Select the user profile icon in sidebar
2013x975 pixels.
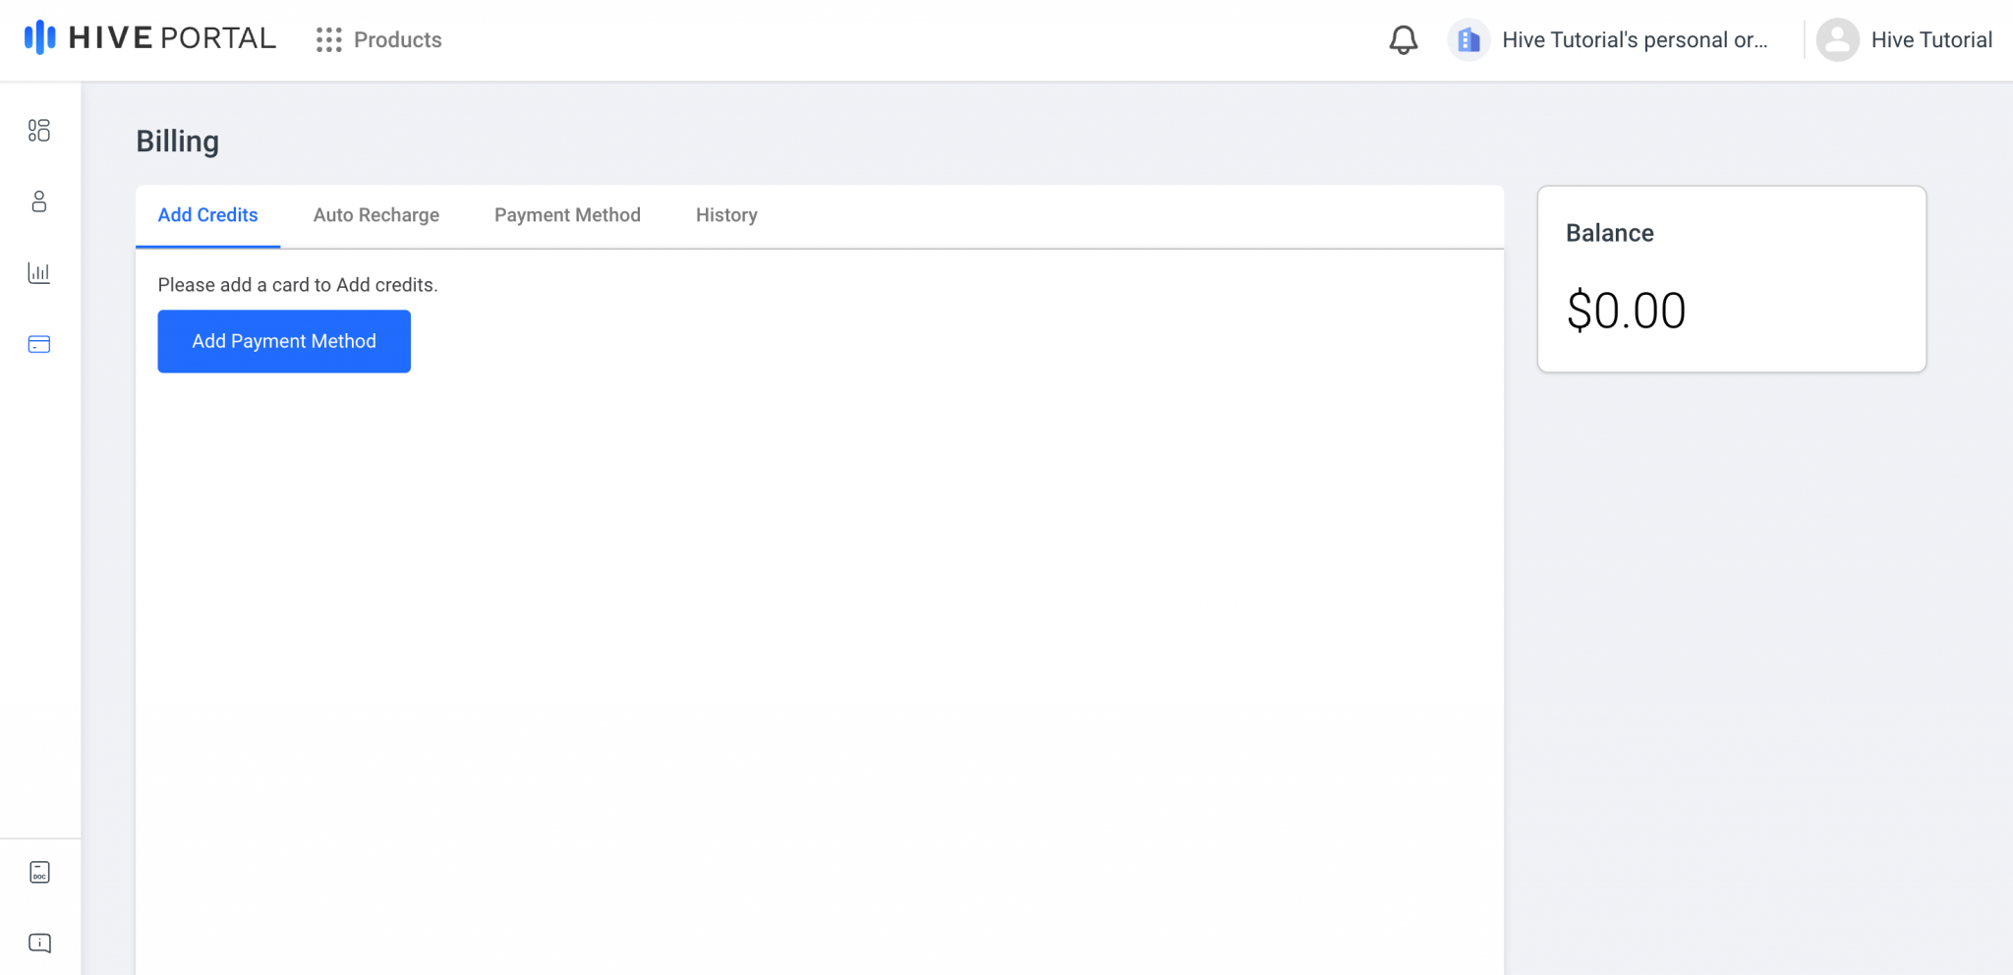click(x=39, y=202)
